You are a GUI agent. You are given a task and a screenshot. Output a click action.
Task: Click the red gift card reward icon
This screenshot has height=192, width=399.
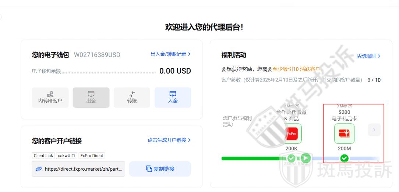click(x=344, y=134)
